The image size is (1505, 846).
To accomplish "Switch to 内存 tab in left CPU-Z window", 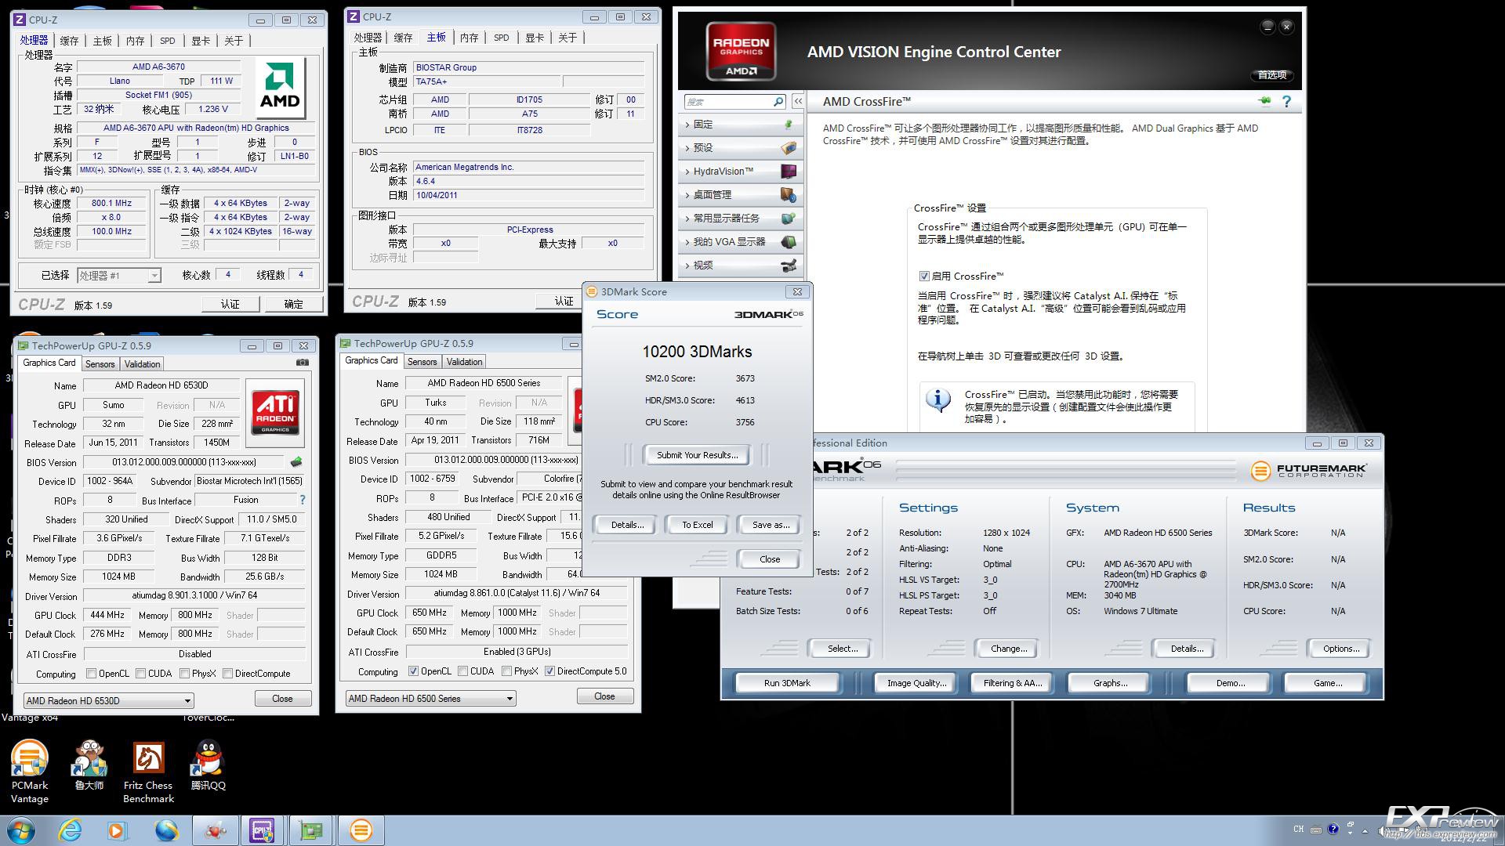I will coord(136,41).
